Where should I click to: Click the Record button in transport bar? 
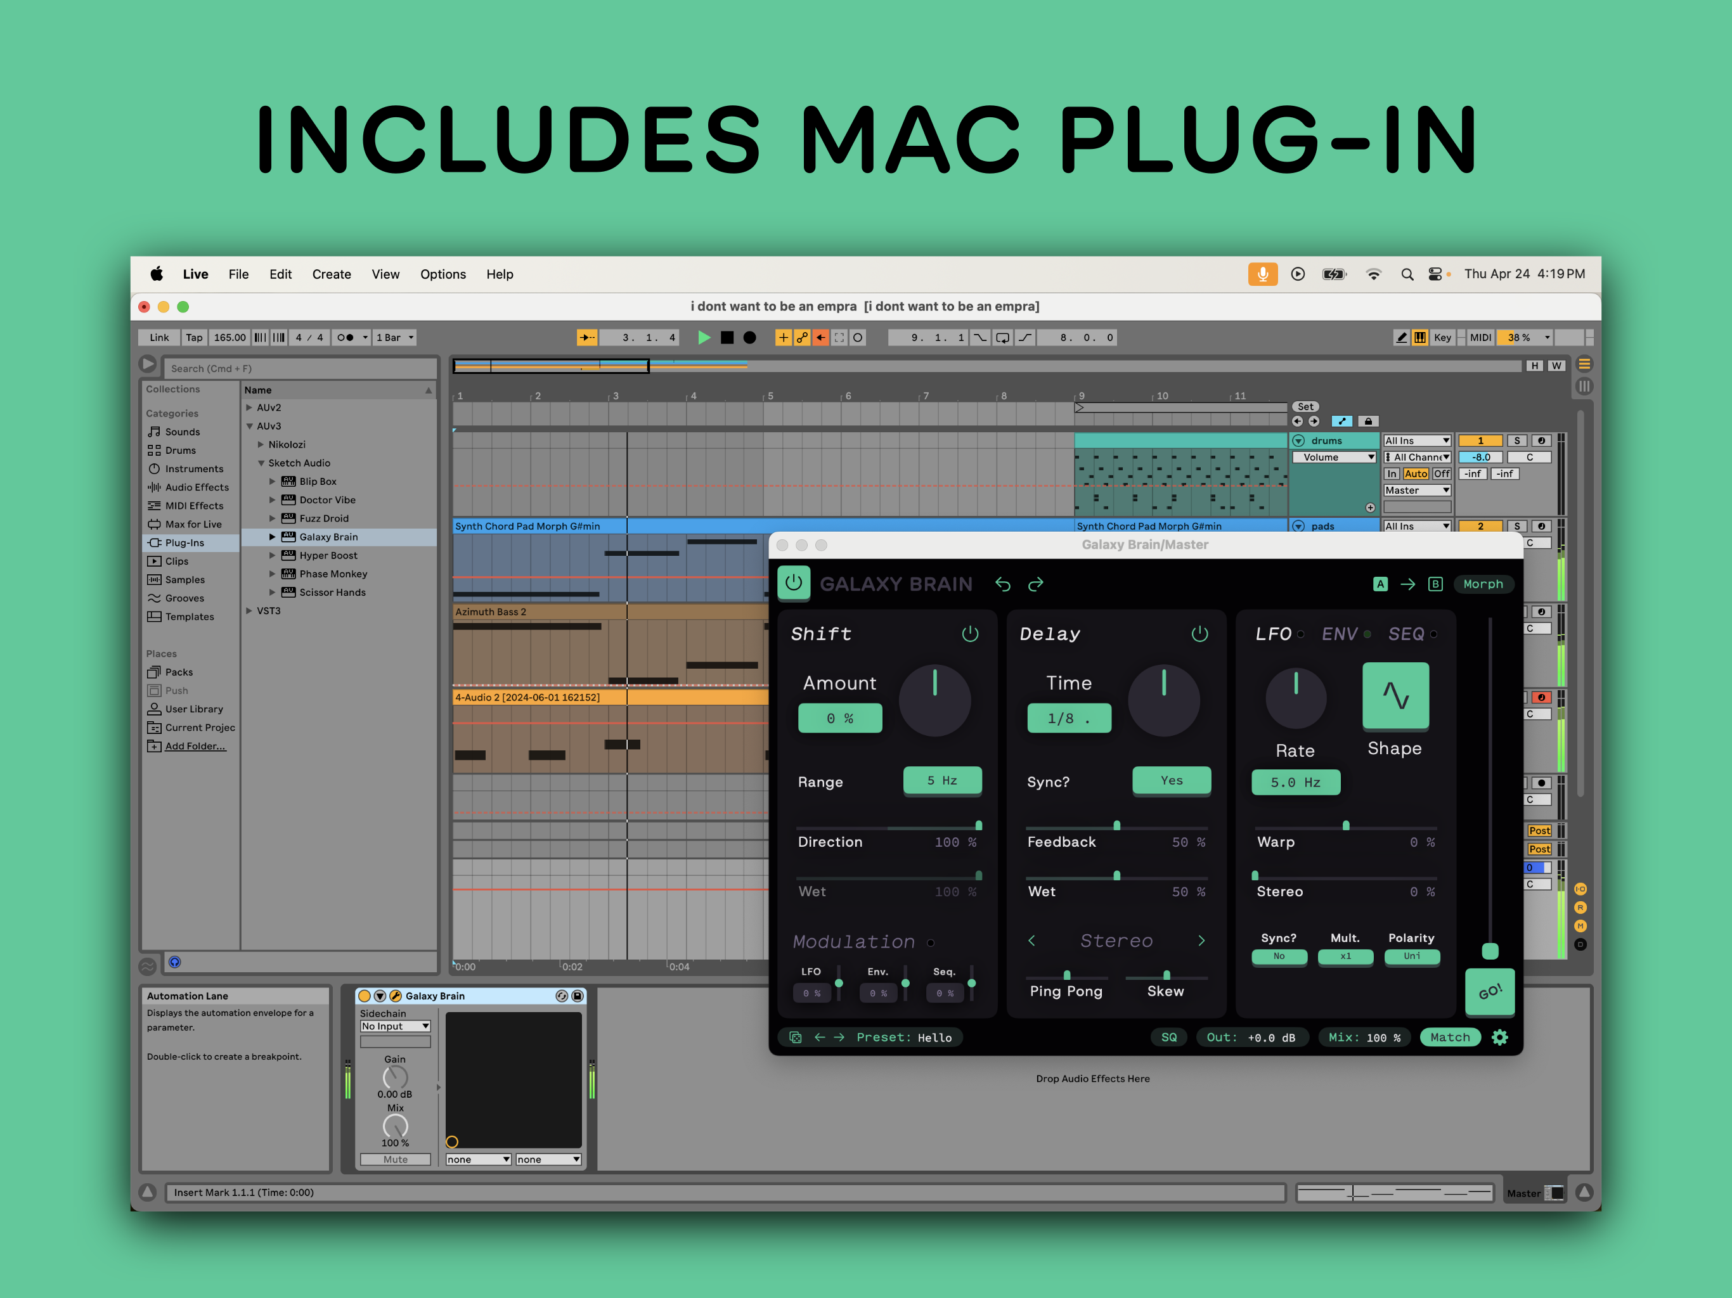pyautogui.click(x=749, y=337)
